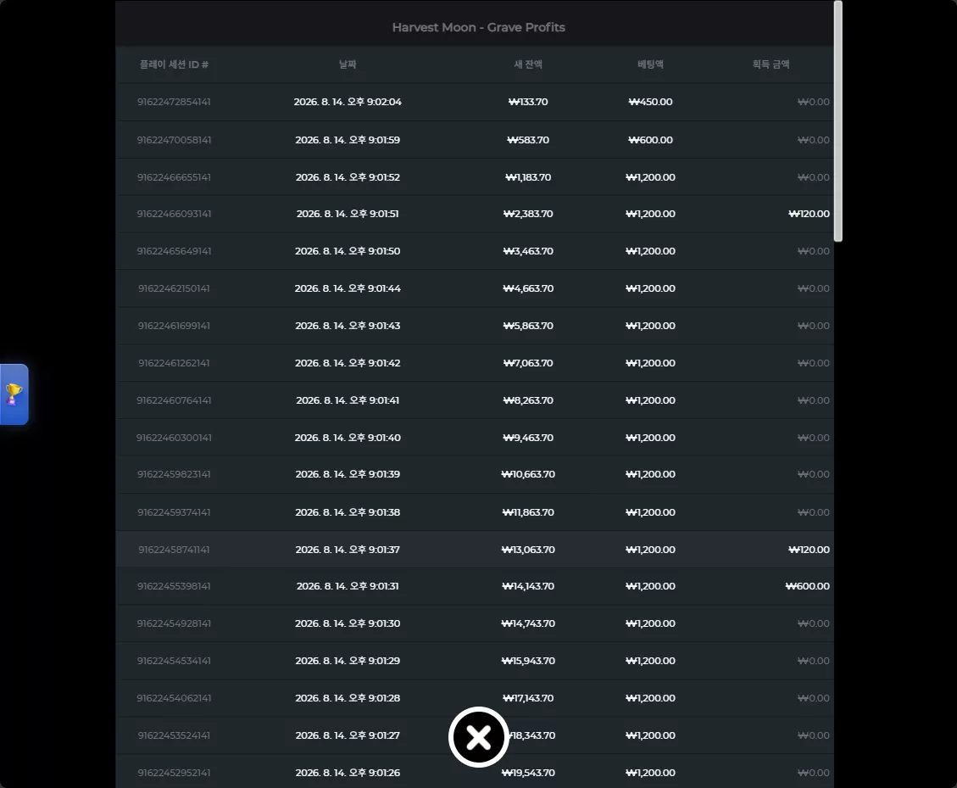The image size is (957, 788).
Task: Select session ID 9162245874114​1
Action: tap(174, 549)
